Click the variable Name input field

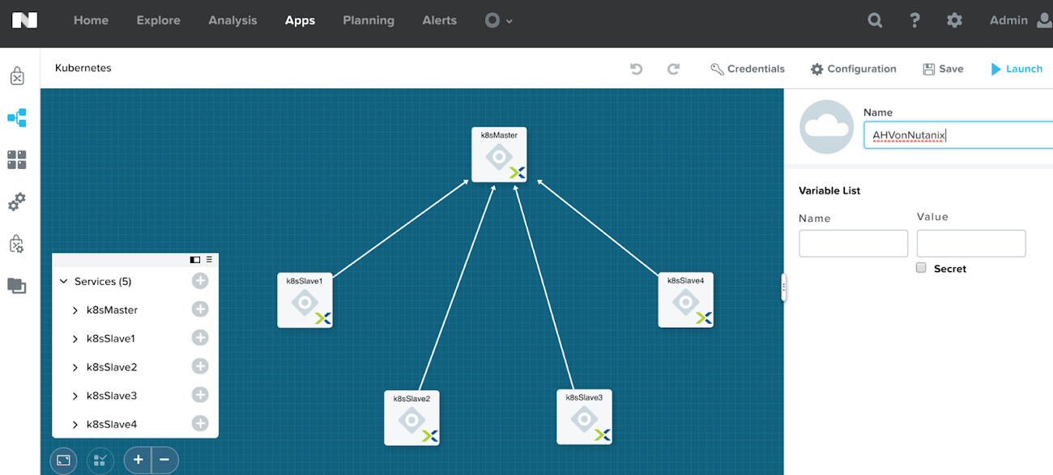tap(853, 244)
